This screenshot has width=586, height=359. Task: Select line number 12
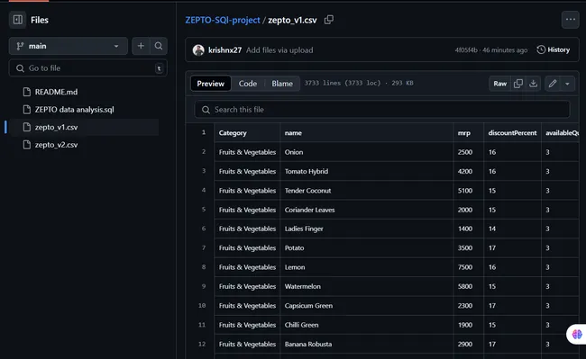(x=202, y=344)
